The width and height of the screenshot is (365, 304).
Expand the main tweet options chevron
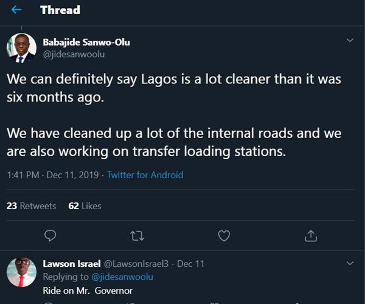pyautogui.click(x=350, y=41)
